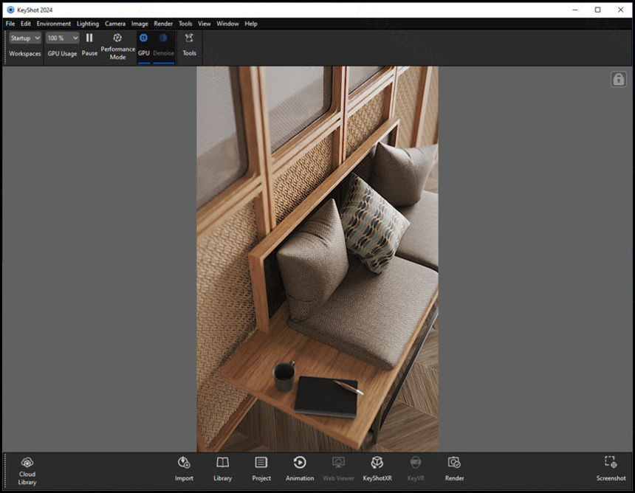This screenshot has height=493, width=635.
Task: Open the Tools menu in menu bar
Action: point(185,24)
